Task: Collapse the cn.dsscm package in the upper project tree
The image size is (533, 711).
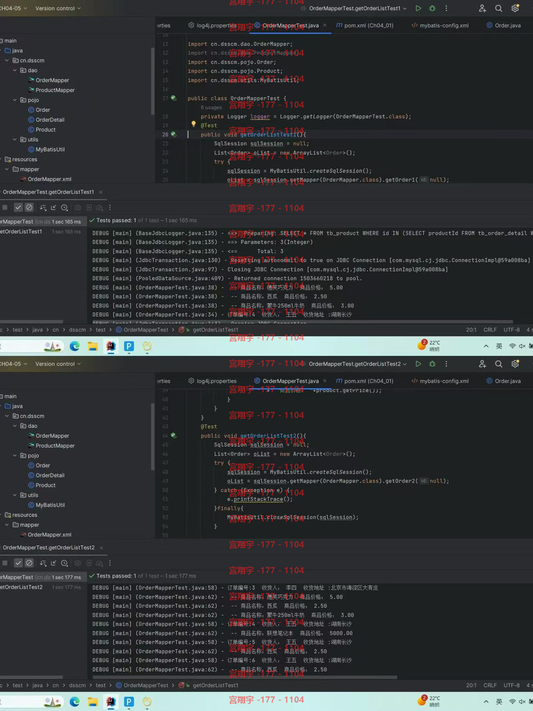Action: point(7,61)
